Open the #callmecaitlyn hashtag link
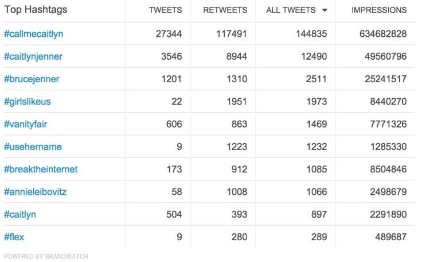This screenshot has height=262, width=422. pyautogui.click(x=34, y=34)
